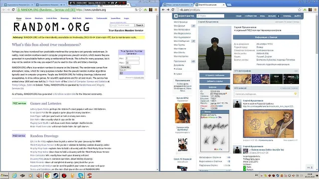Click the VK search field

[210, 16]
